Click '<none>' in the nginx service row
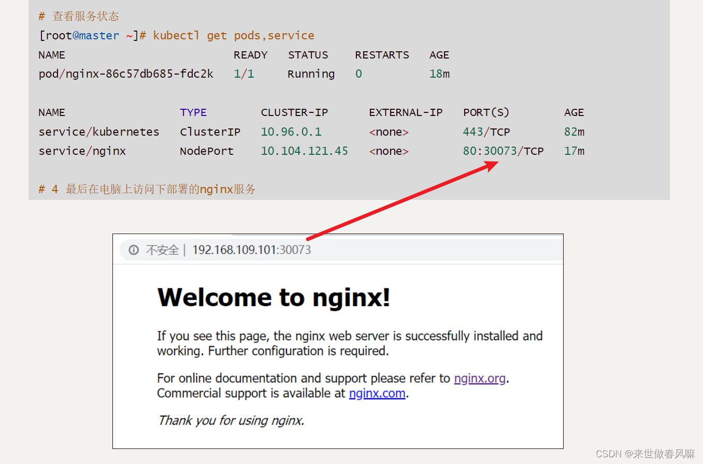The height and width of the screenshot is (464, 703). [389, 151]
